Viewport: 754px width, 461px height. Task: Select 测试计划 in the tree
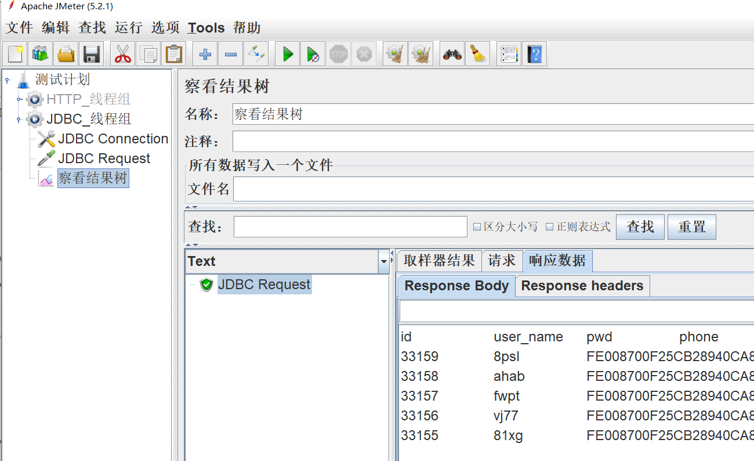pyautogui.click(x=62, y=80)
